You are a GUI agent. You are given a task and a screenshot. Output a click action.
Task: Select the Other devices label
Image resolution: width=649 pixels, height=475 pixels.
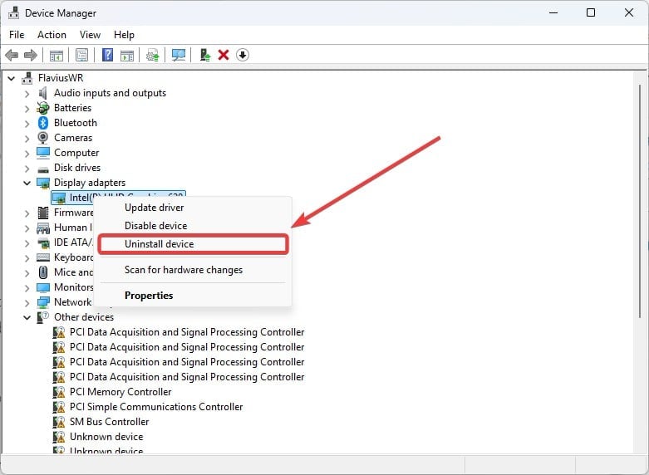pyautogui.click(x=84, y=317)
